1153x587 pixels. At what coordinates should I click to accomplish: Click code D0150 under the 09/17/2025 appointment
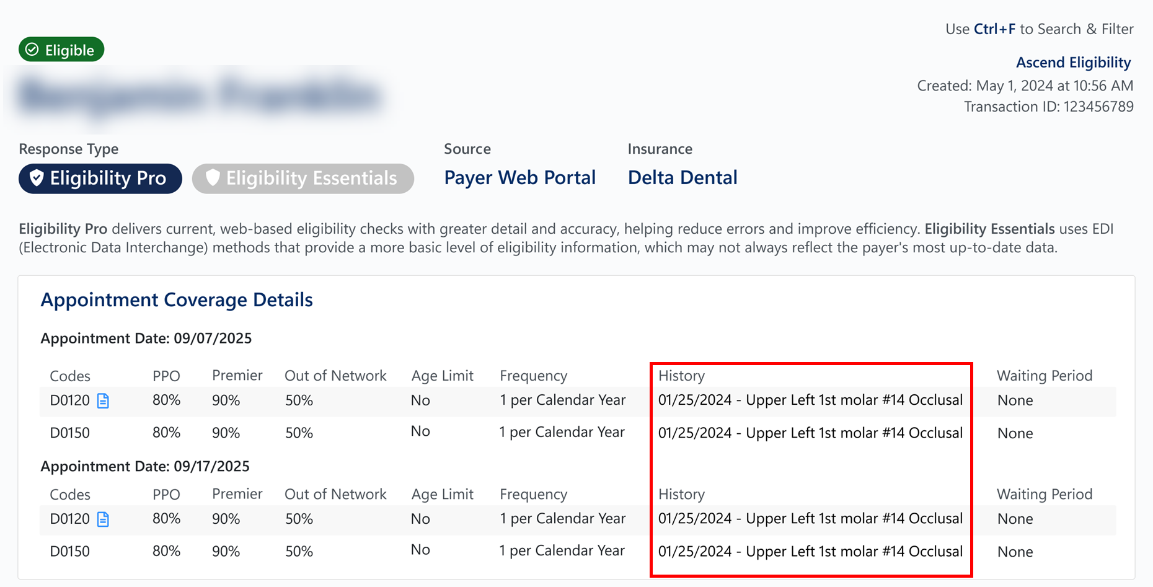70,551
